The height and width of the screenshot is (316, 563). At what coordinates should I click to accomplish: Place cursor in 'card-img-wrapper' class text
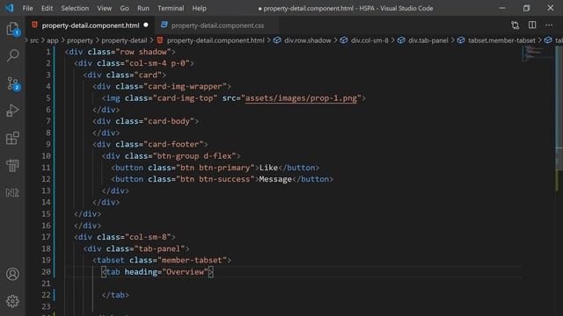(x=185, y=86)
